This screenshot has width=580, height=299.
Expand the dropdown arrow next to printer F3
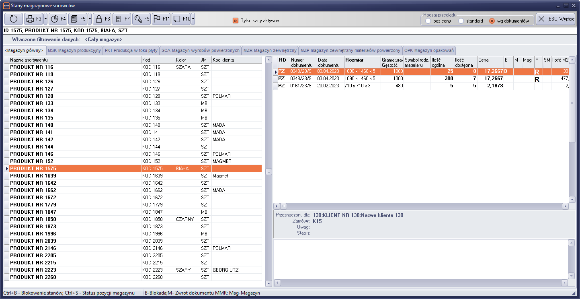point(45,19)
